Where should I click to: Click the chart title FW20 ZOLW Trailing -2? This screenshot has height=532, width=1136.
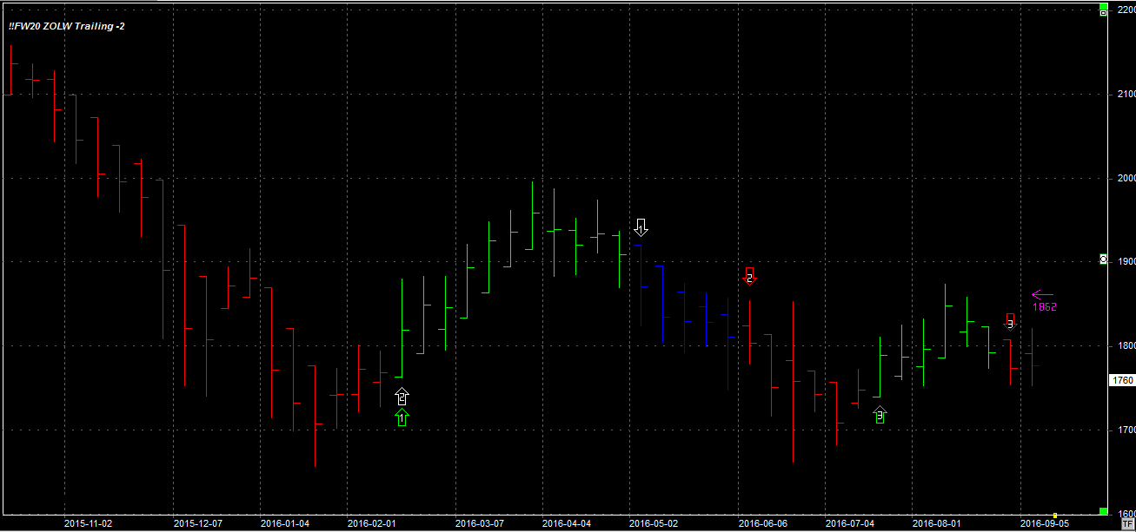67,27
